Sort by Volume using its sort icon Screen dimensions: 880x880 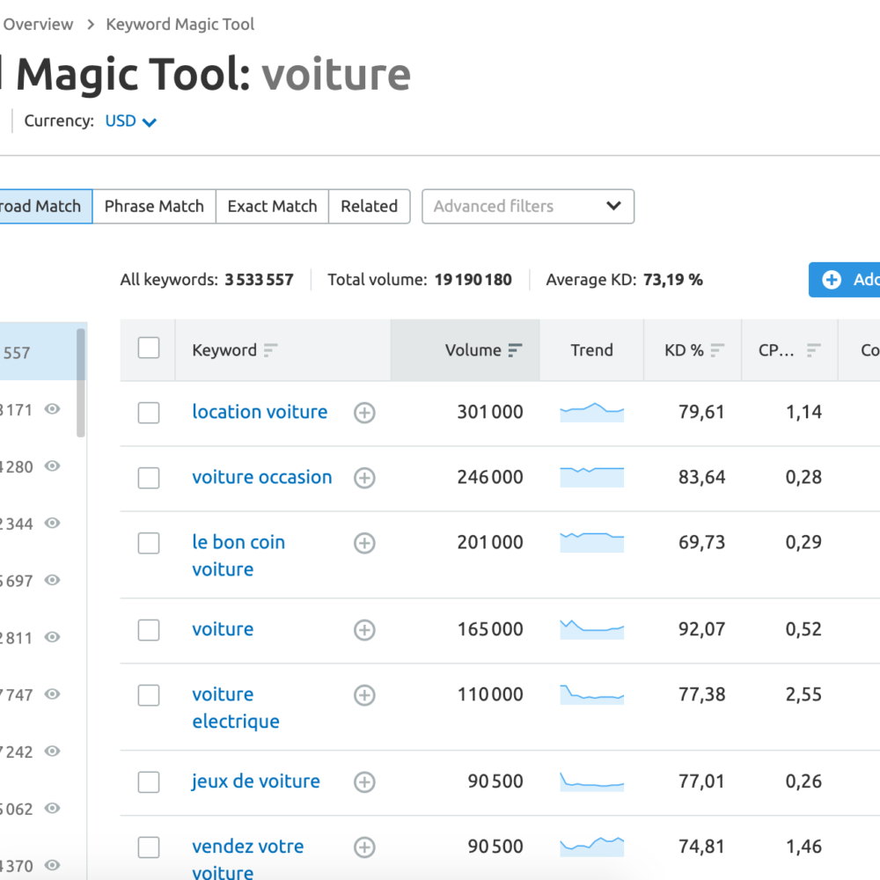[515, 350]
